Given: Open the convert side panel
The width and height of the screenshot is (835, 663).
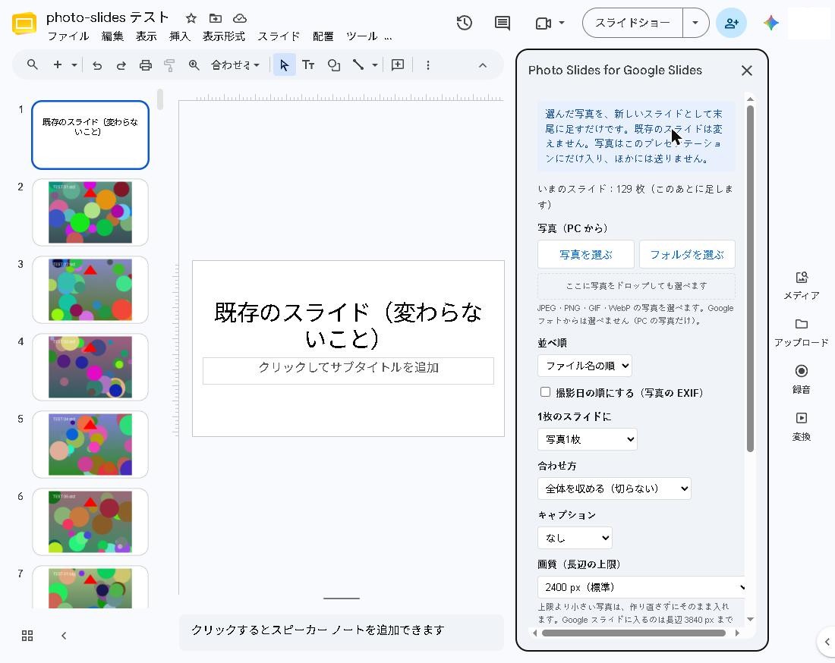Looking at the screenshot, I should (x=802, y=426).
